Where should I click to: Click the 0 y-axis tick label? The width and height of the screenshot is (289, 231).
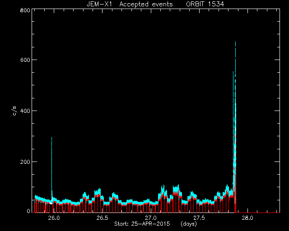coord(28,211)
